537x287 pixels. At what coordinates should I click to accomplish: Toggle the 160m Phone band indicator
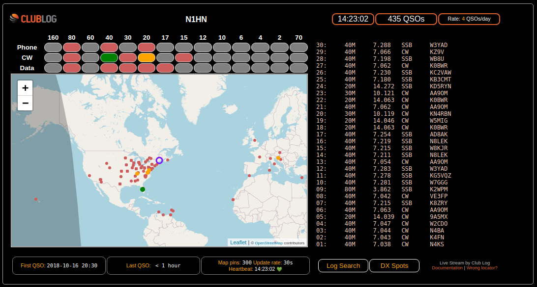click(53, 47)
